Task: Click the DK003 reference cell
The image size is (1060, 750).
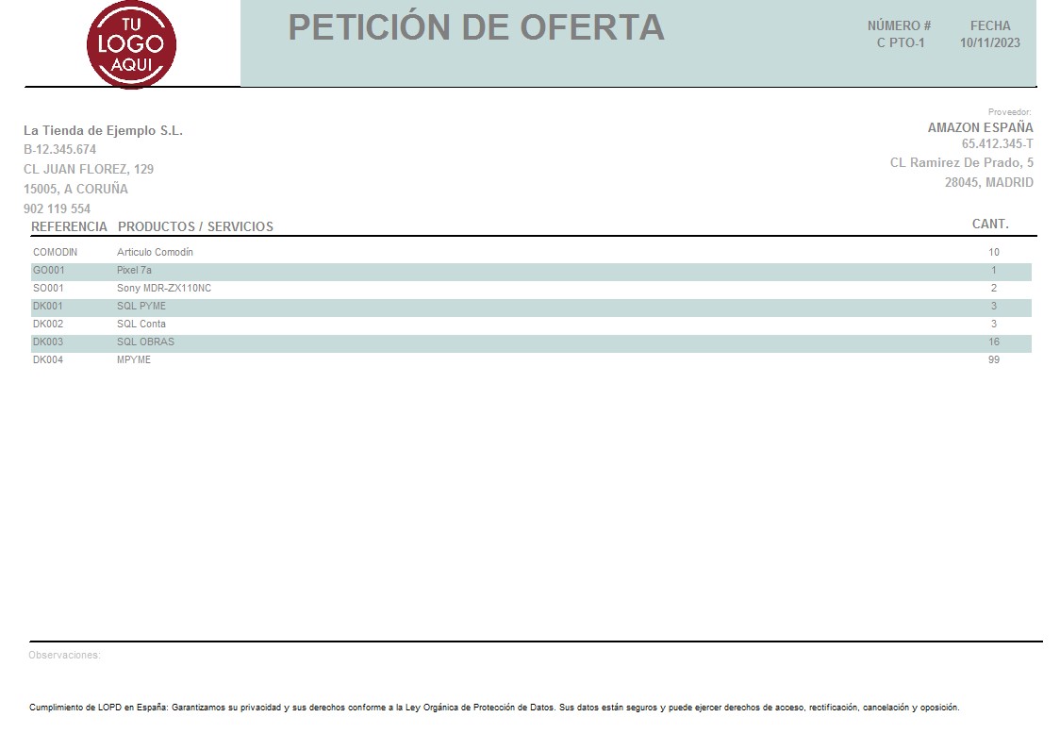Action: 47,342
